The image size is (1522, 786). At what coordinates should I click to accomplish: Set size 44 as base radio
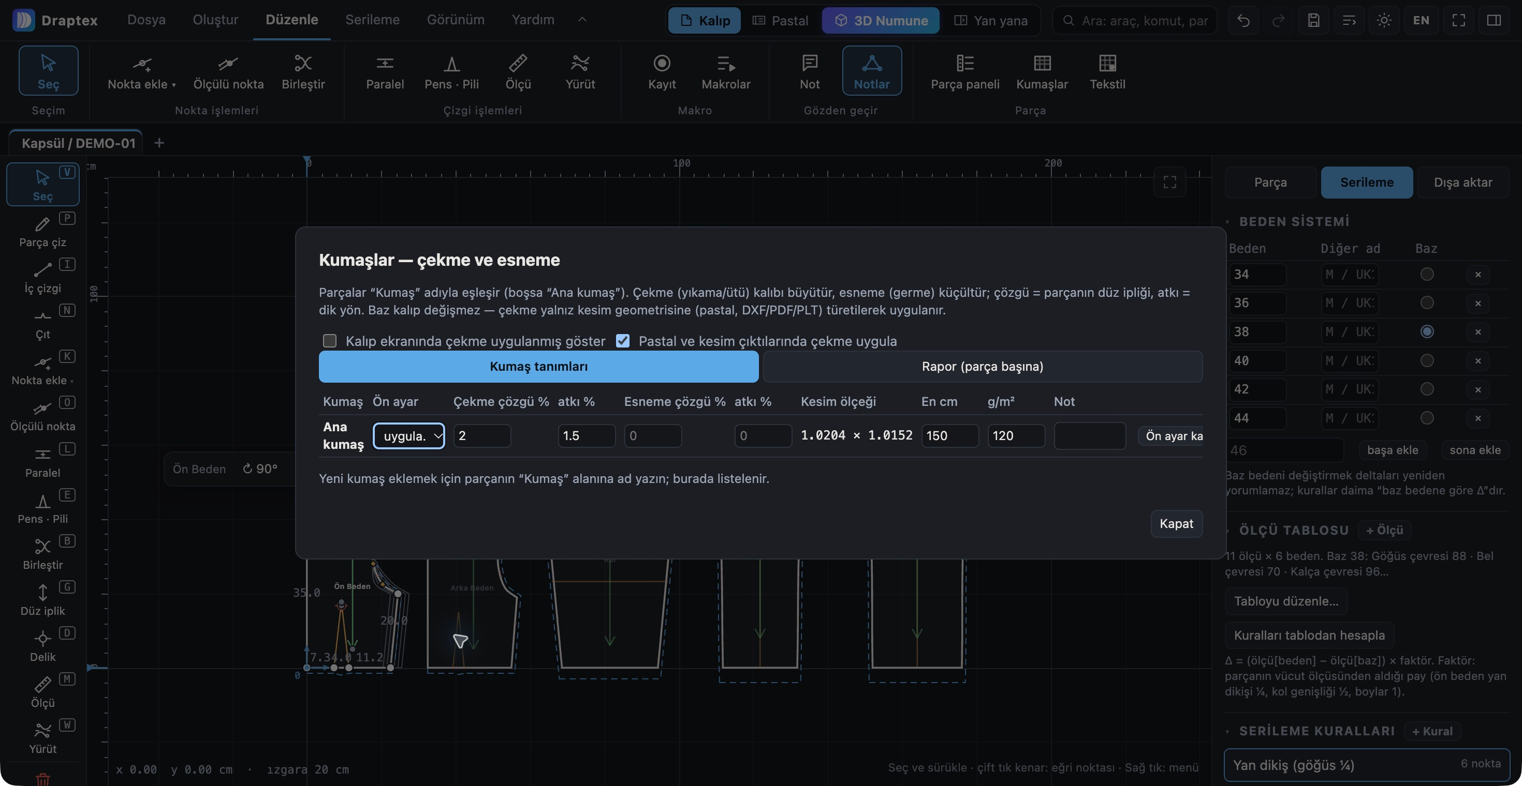tap(1427, 418)
